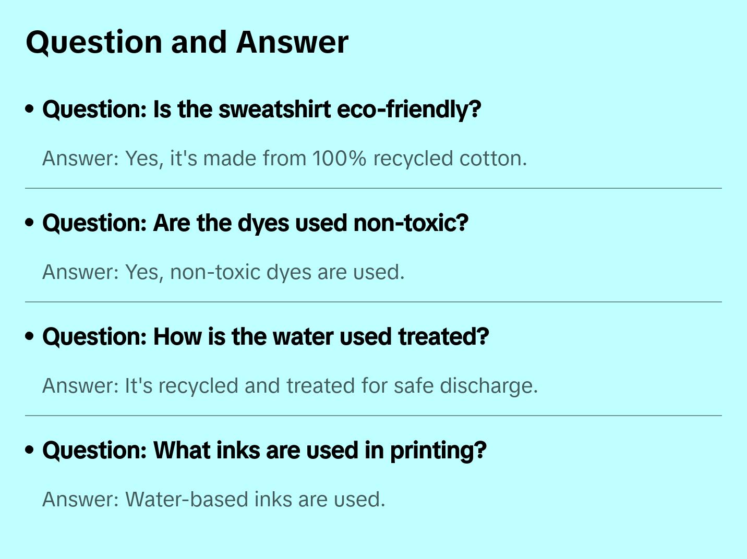The image size is (747, 559).
Task: Click the safe discharge answer text
Action: coord(290,386)
